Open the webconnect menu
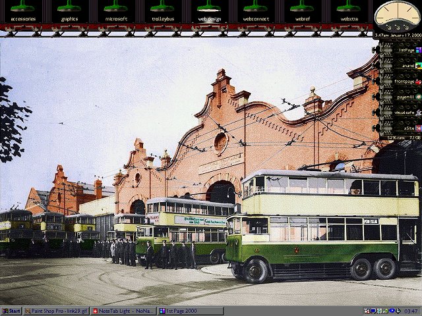 coord(256,12)
